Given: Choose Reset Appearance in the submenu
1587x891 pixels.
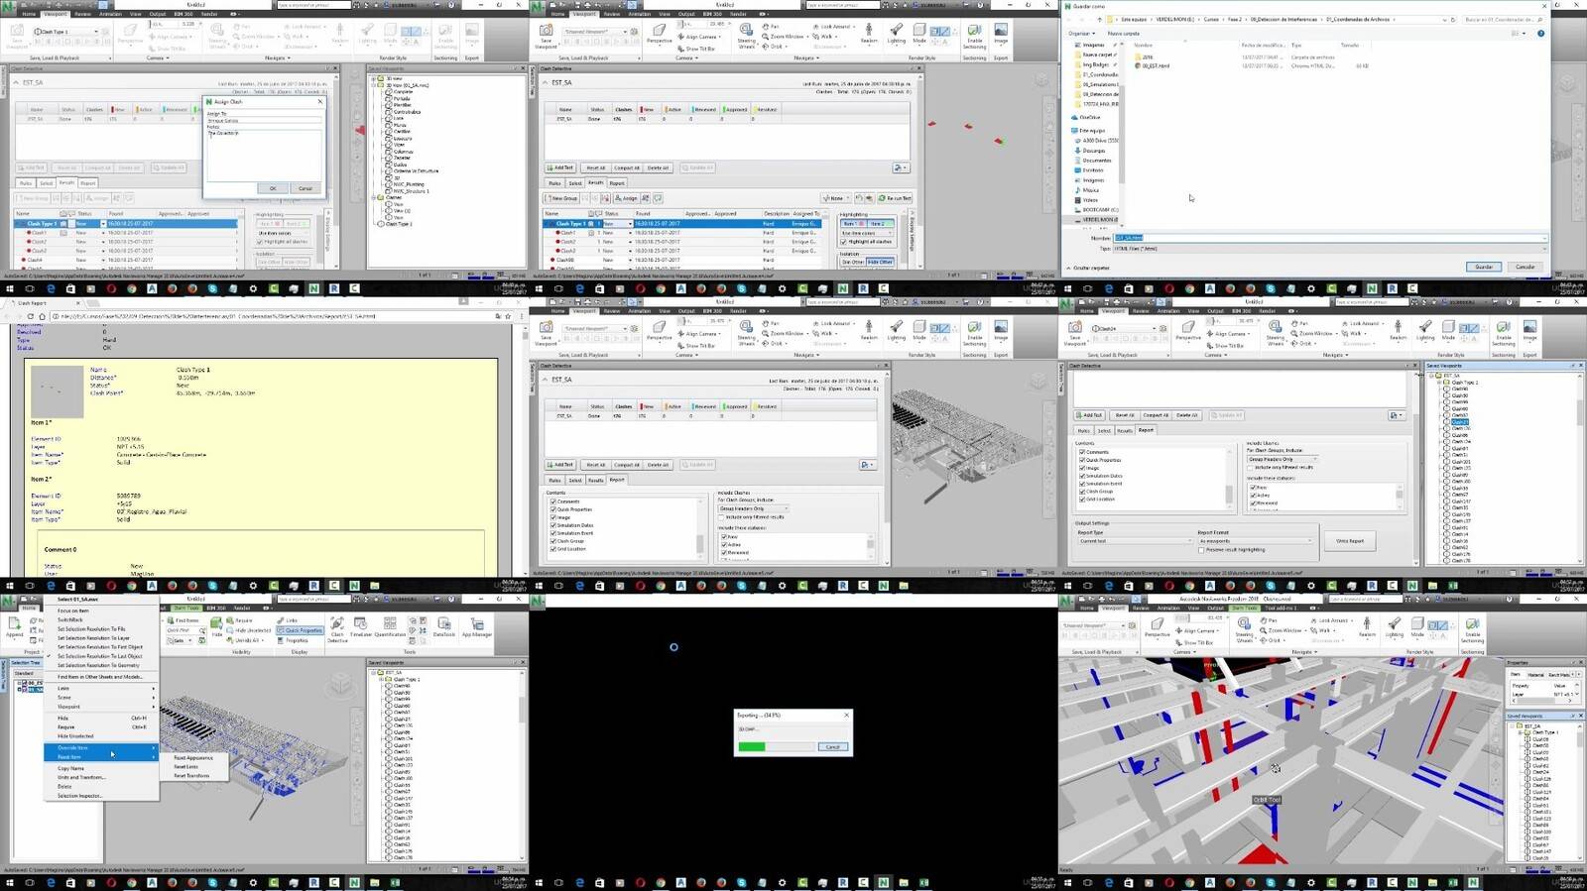Looking at the screenshot, I should click(x=193, y=758).
